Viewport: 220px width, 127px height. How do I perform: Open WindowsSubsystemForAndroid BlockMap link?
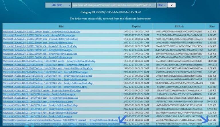point(60,120)
